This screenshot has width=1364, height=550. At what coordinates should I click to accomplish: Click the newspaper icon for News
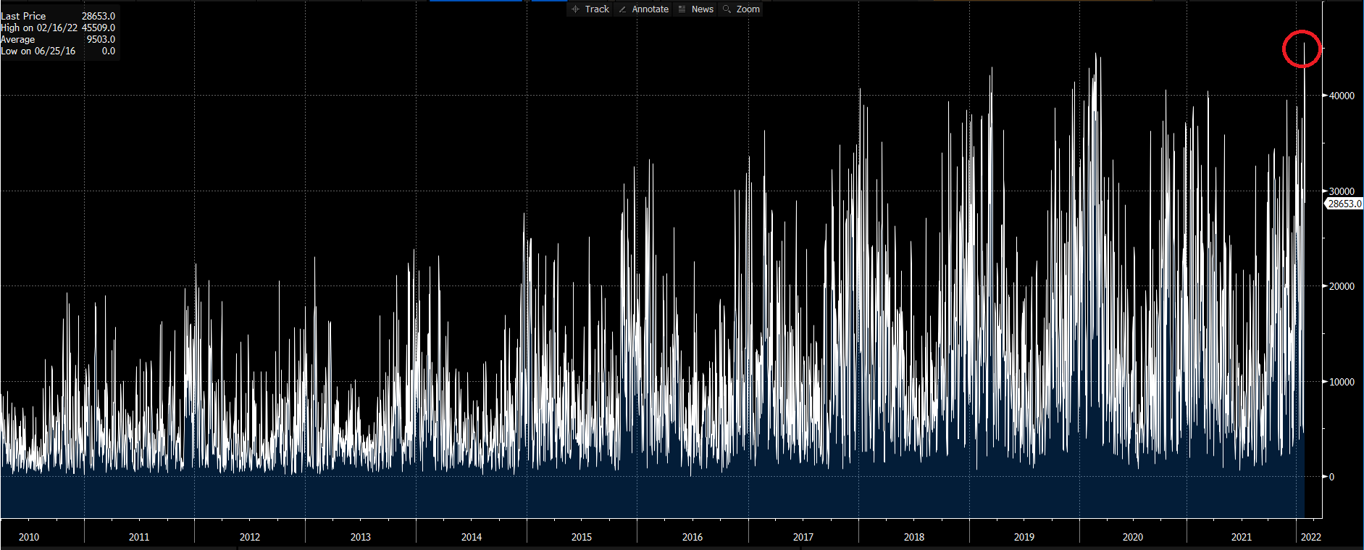tap(682, 9)
